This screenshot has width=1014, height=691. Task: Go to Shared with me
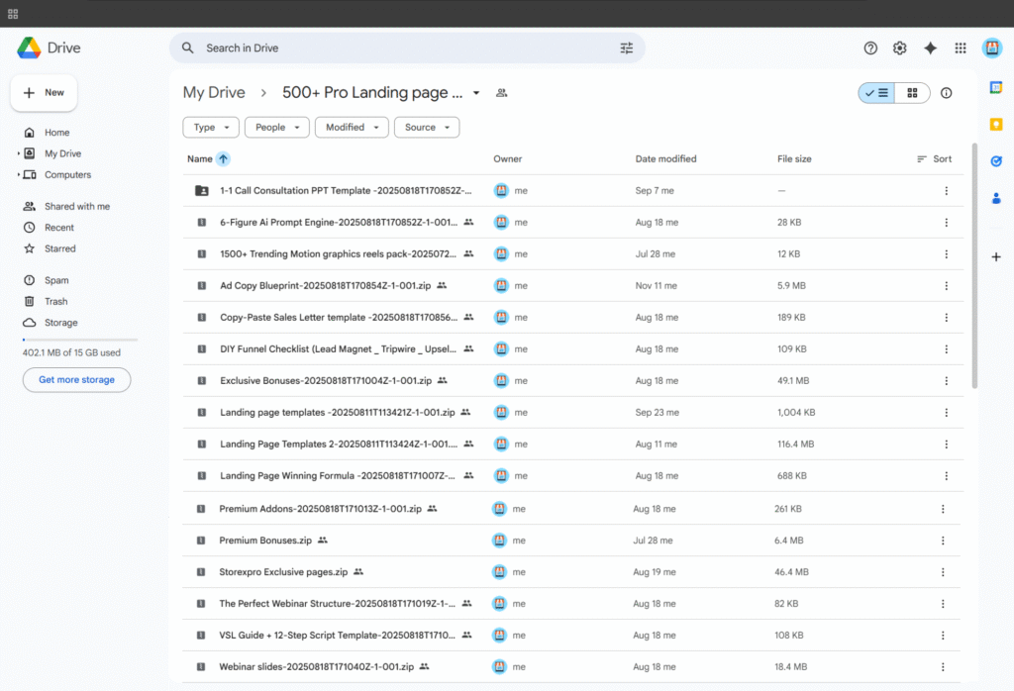(x=76, y=206)
